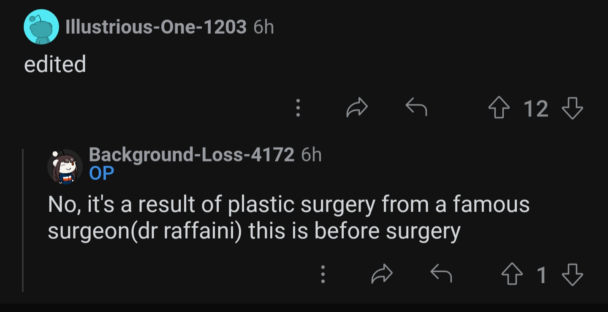Tap the "edited" comment text
Viewport: 608px width, 312px height.
tap(55, 64)
